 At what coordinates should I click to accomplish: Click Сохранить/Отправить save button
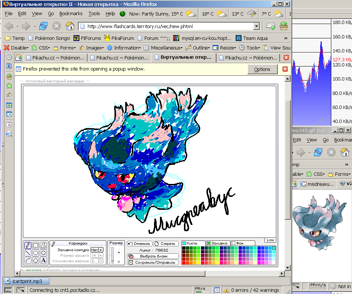(153, 262)
